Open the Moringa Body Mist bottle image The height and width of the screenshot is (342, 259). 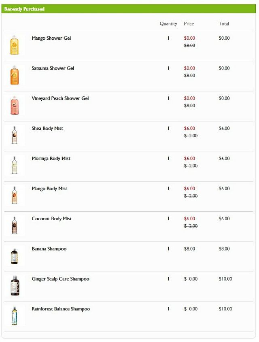[x=15, y=165]
